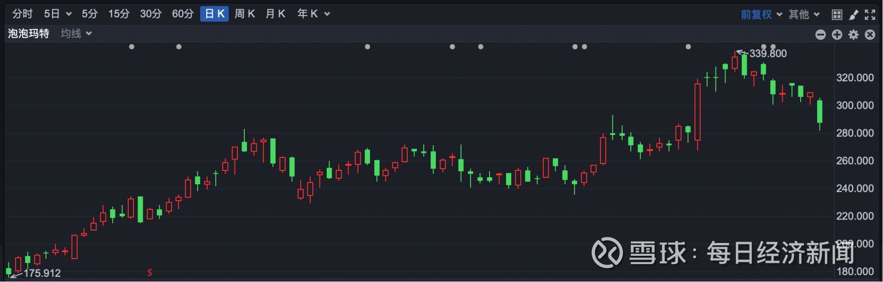883x282 pixels.
Task: Select the 日K daily candlestick tab
Action: tap(214, 14)
